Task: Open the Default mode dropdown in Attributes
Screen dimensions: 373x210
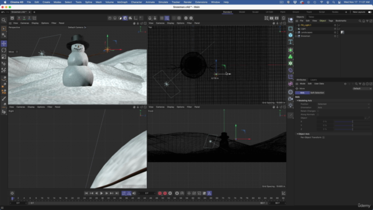Action: point(362,89)
